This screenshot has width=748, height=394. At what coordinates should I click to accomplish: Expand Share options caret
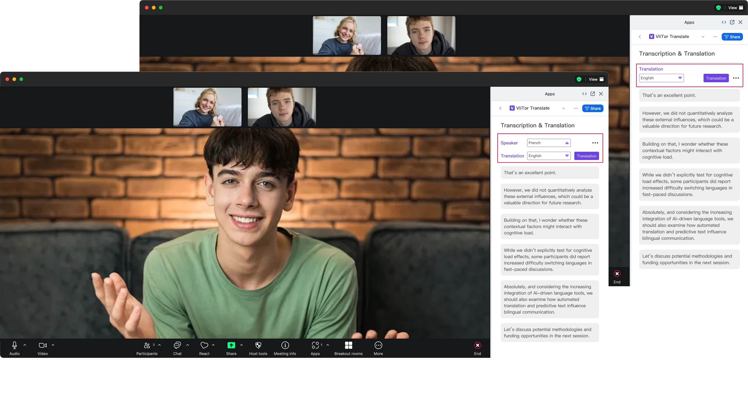tap(242, 345)
